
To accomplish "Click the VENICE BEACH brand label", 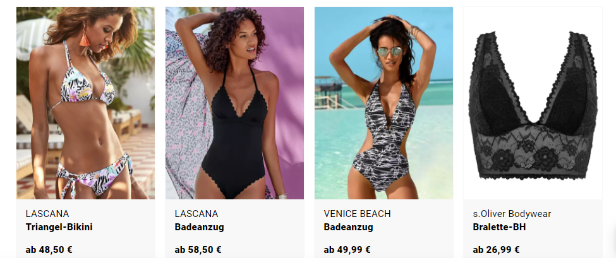I will pyautogui.click(x=357, y=214).
